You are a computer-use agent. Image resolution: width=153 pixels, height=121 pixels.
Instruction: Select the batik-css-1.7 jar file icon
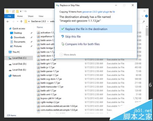(39, 52)
